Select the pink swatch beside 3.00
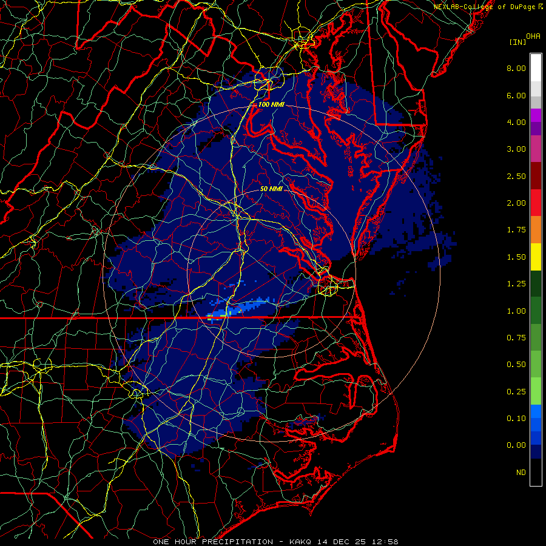This screenshot has height=546, width=546. (x=536, y=149)
